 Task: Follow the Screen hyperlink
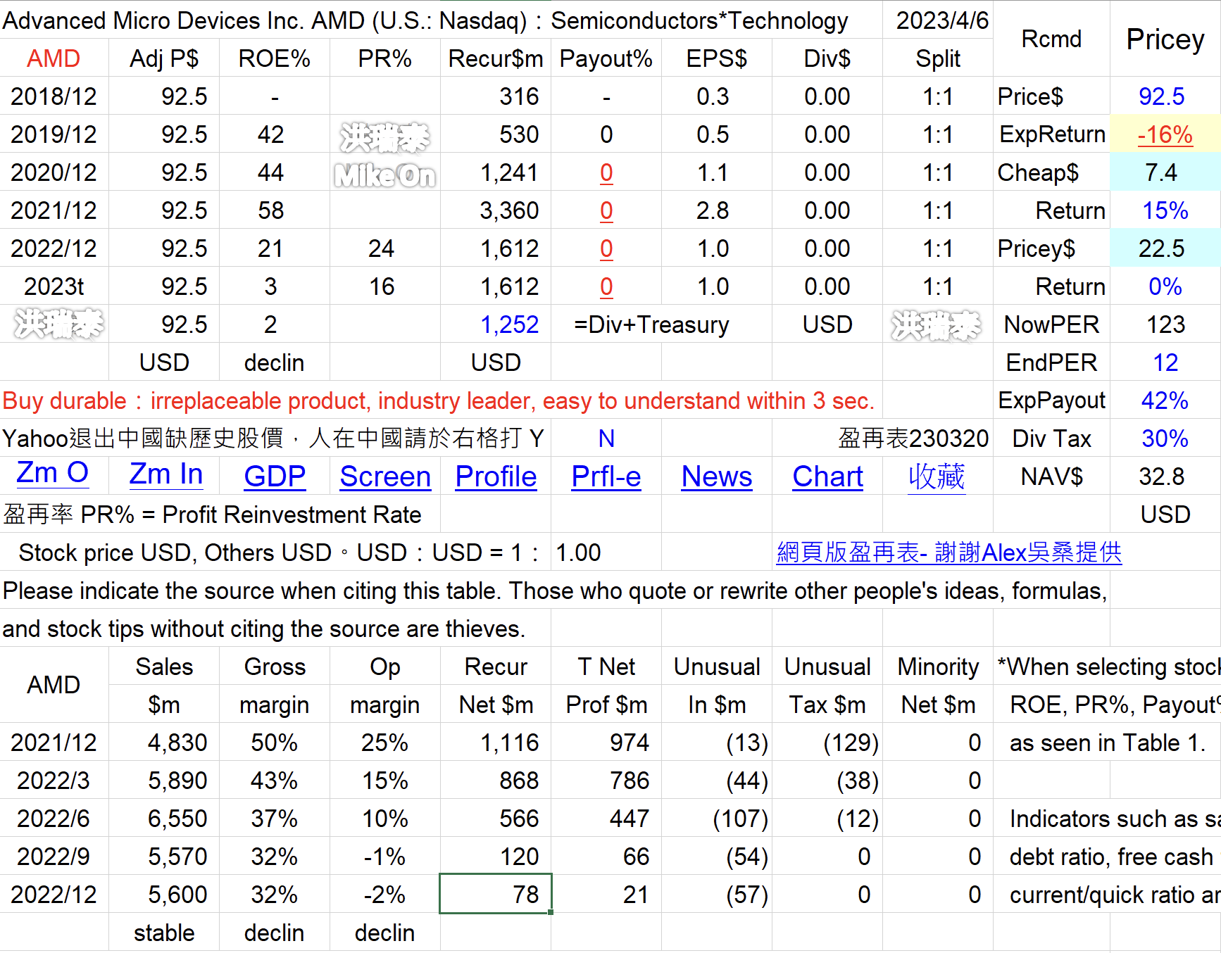385,477
